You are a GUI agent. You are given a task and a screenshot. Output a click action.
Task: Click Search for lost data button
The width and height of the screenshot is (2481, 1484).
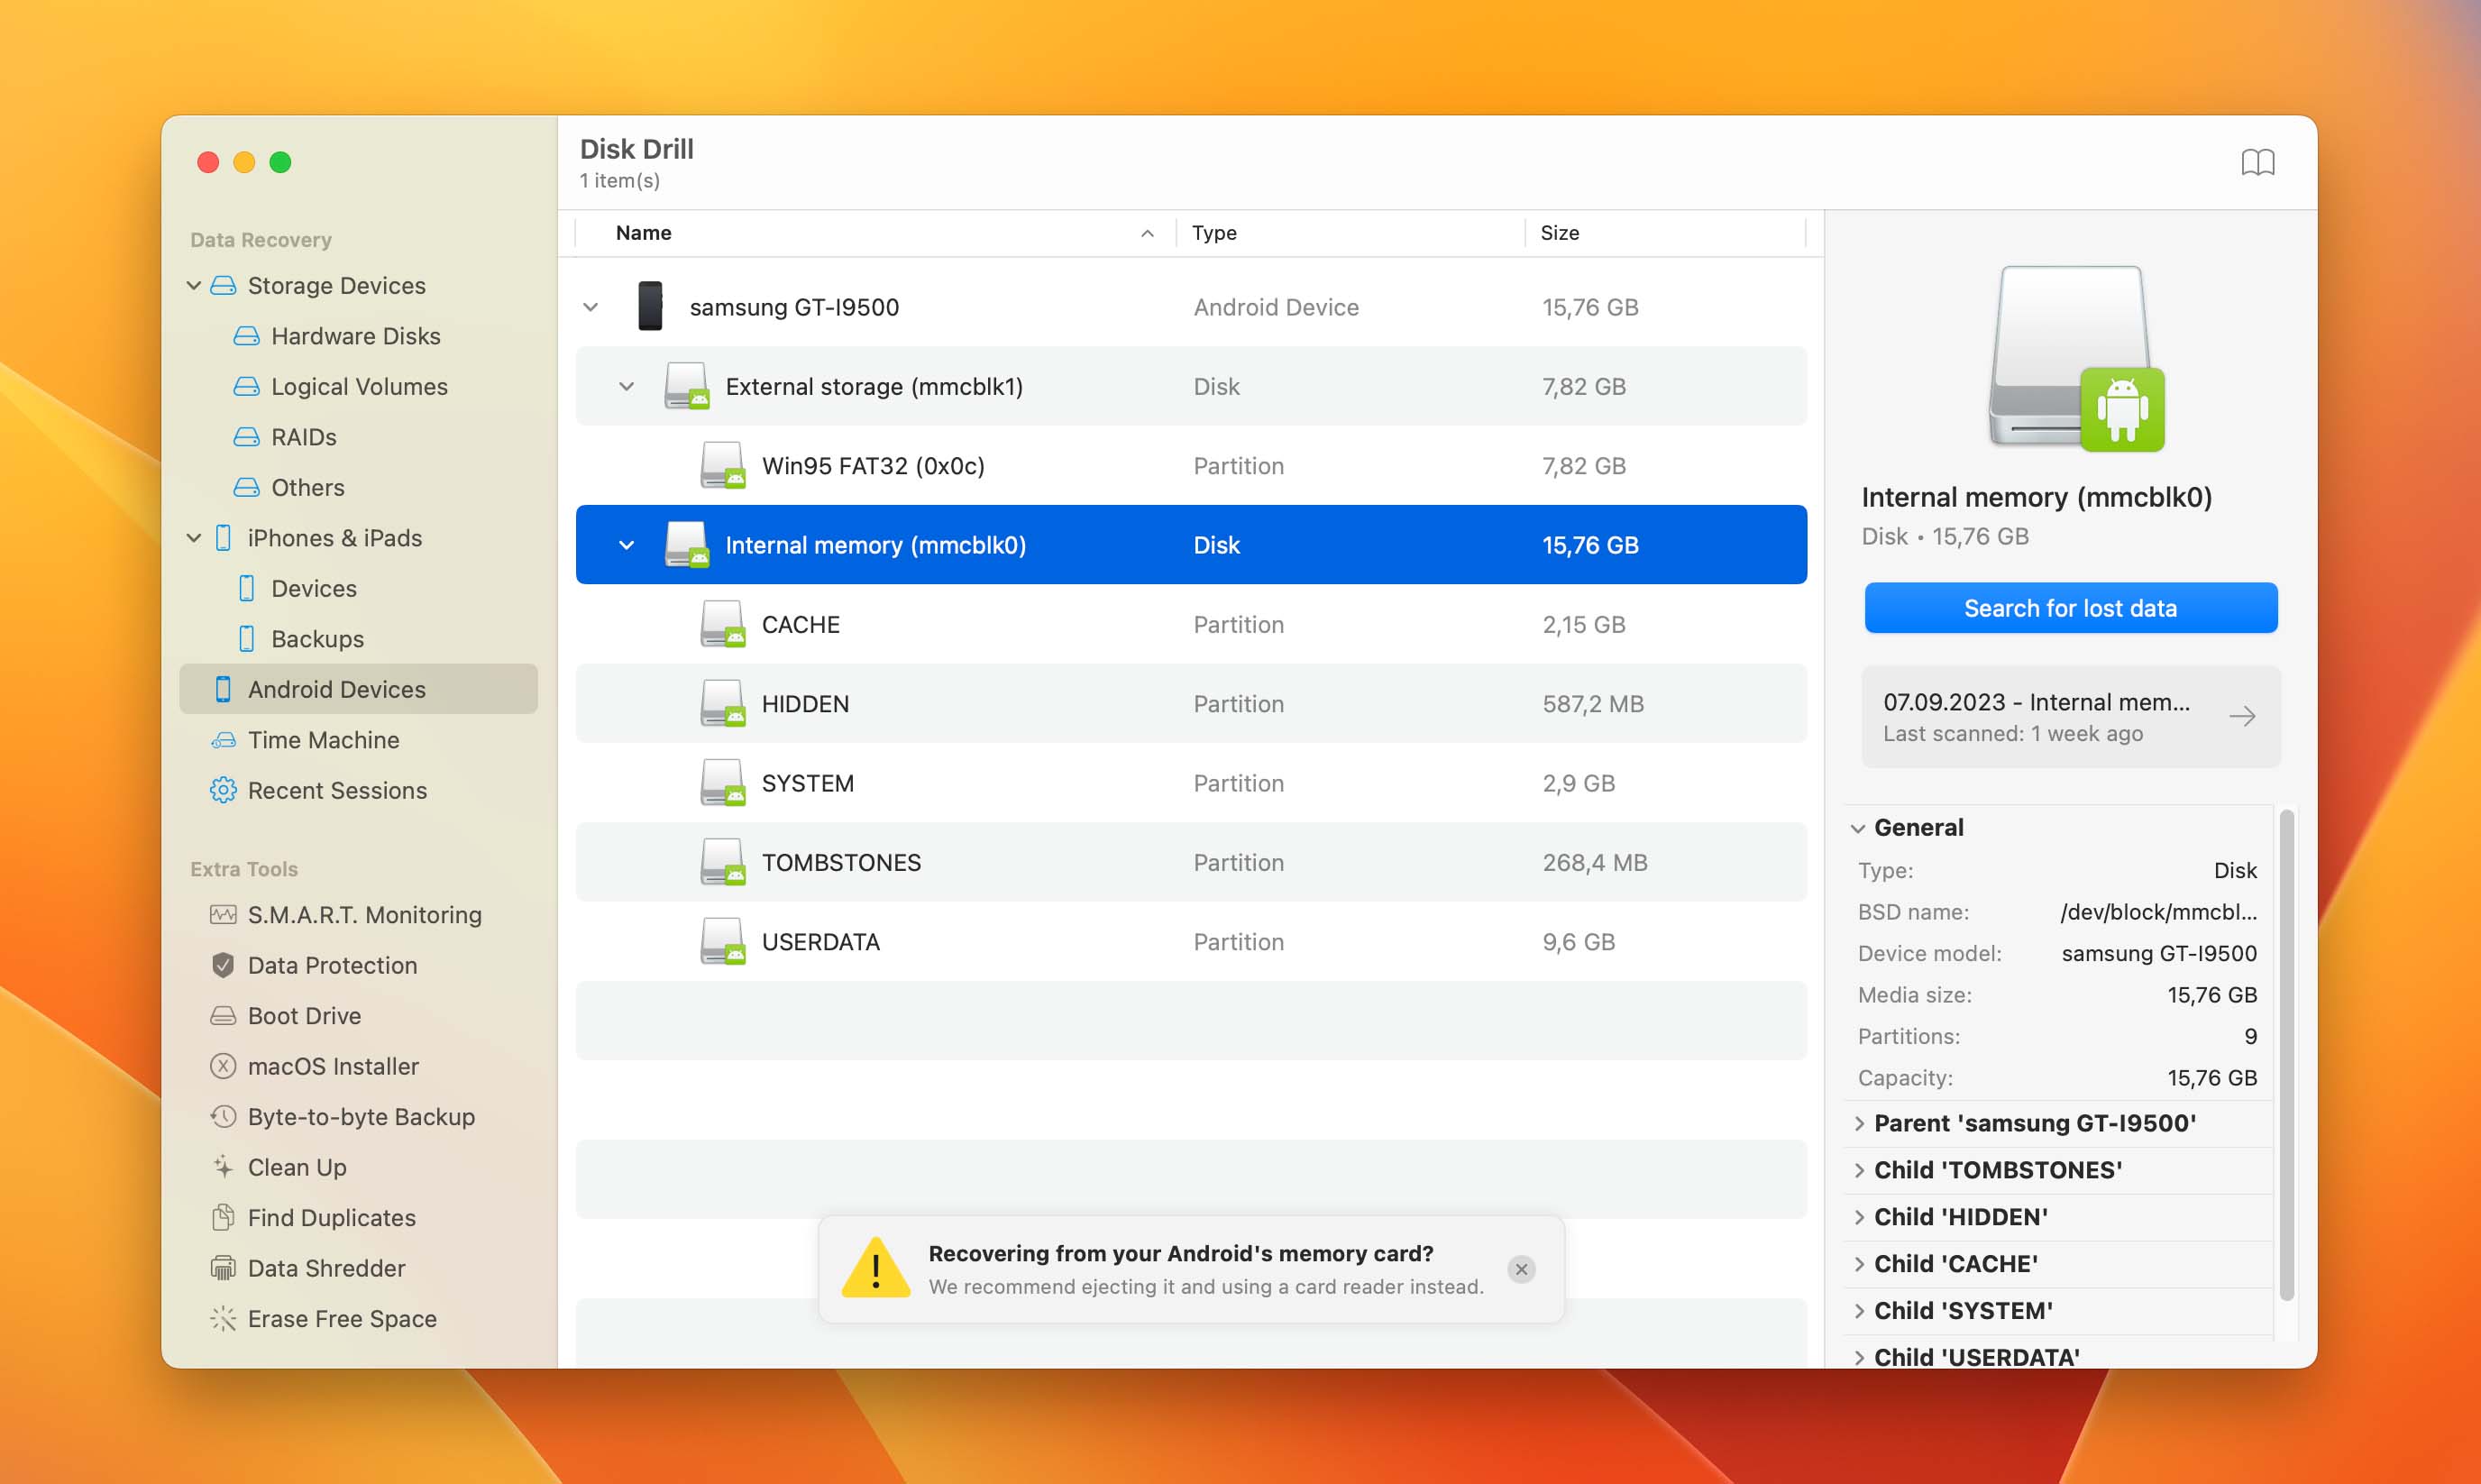click(2071, 608)
